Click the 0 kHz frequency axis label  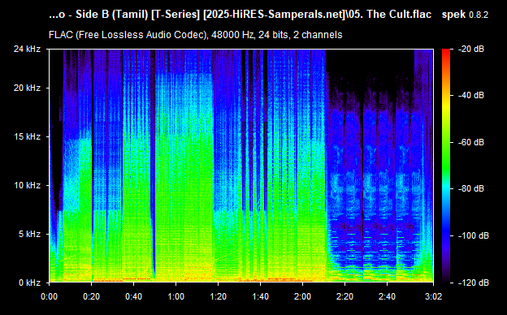(29, 283)
